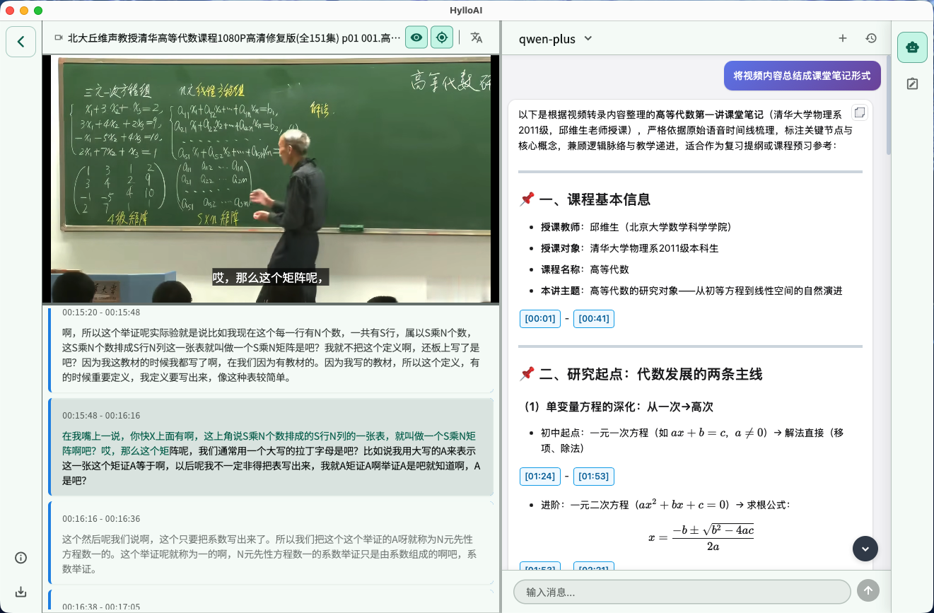Jump to bottom with round down-arrow button
Viewport: 934px width, 613px height.
[865, 549]
